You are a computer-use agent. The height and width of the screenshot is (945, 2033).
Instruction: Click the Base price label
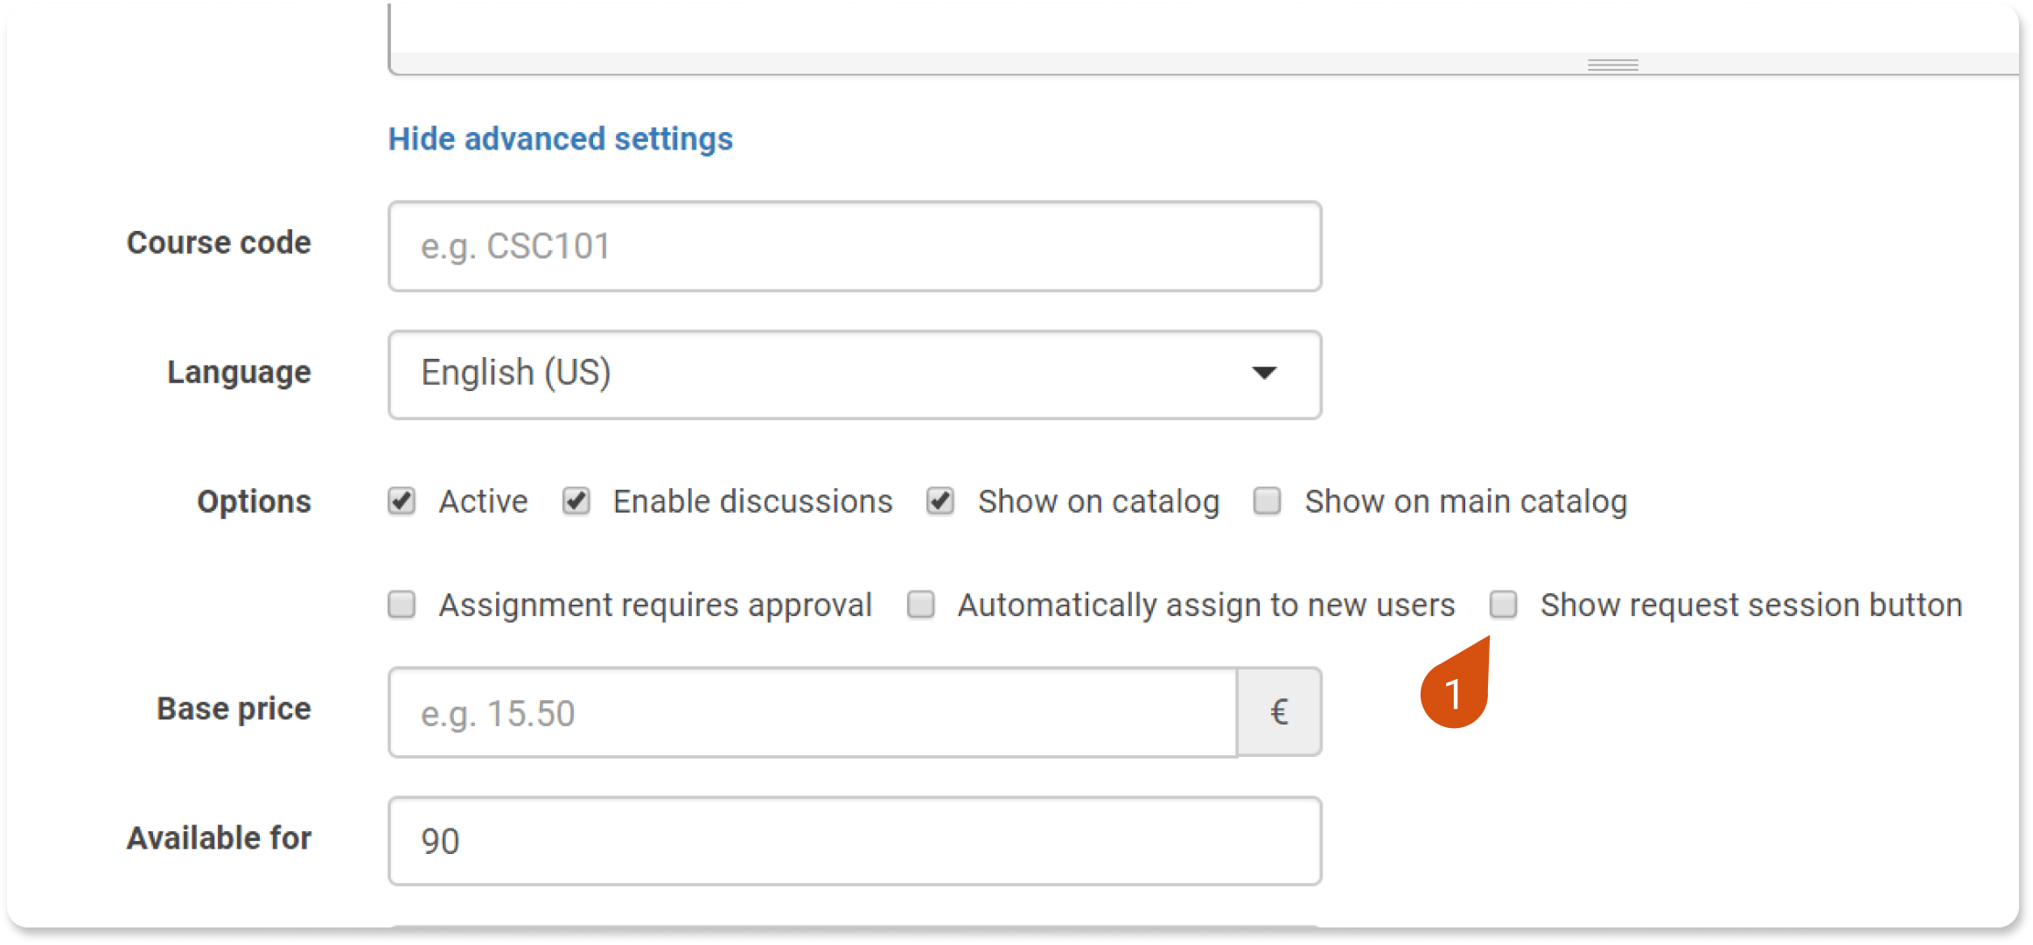click(234, 709)
